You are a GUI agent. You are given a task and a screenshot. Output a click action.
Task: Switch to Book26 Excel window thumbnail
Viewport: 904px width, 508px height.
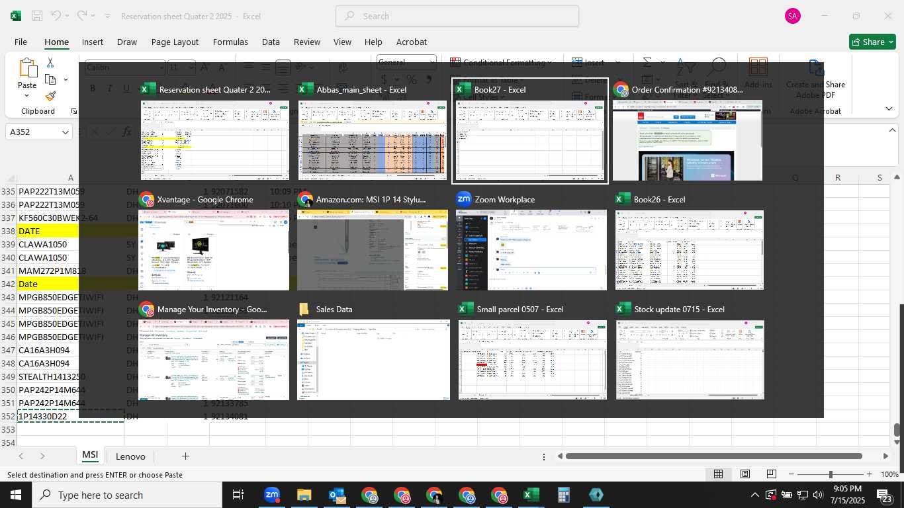point(689,241)
